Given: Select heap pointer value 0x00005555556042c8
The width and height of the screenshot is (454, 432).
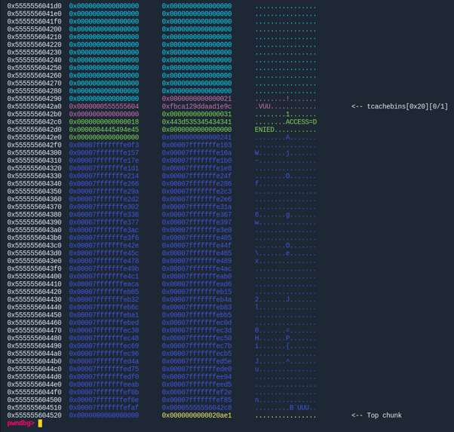Looking at the screenshot, I should 197,408.
